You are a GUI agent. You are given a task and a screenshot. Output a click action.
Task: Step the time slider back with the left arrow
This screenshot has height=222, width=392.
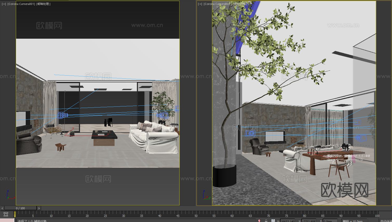pos(2,208)
